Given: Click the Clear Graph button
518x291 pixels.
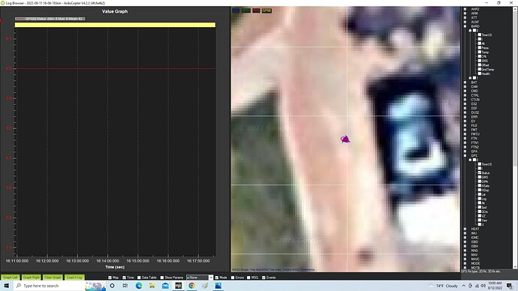Looking at the screenshot, I should (53, 277).
